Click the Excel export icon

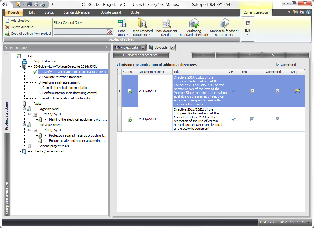(x=122, y=24)
